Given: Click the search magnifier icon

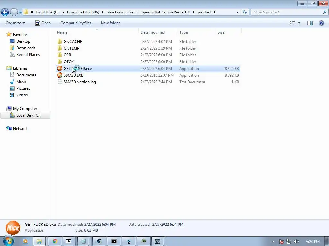Looking at the screenshot, I should tap(325, 12).
